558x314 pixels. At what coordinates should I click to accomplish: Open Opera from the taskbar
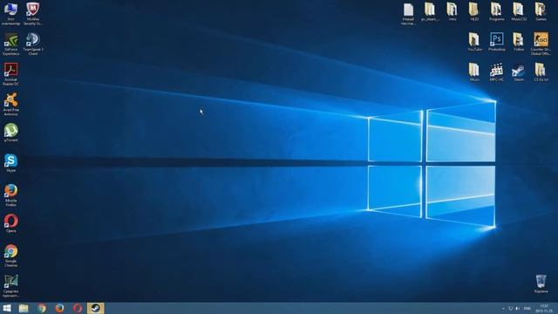pos(78,308)
